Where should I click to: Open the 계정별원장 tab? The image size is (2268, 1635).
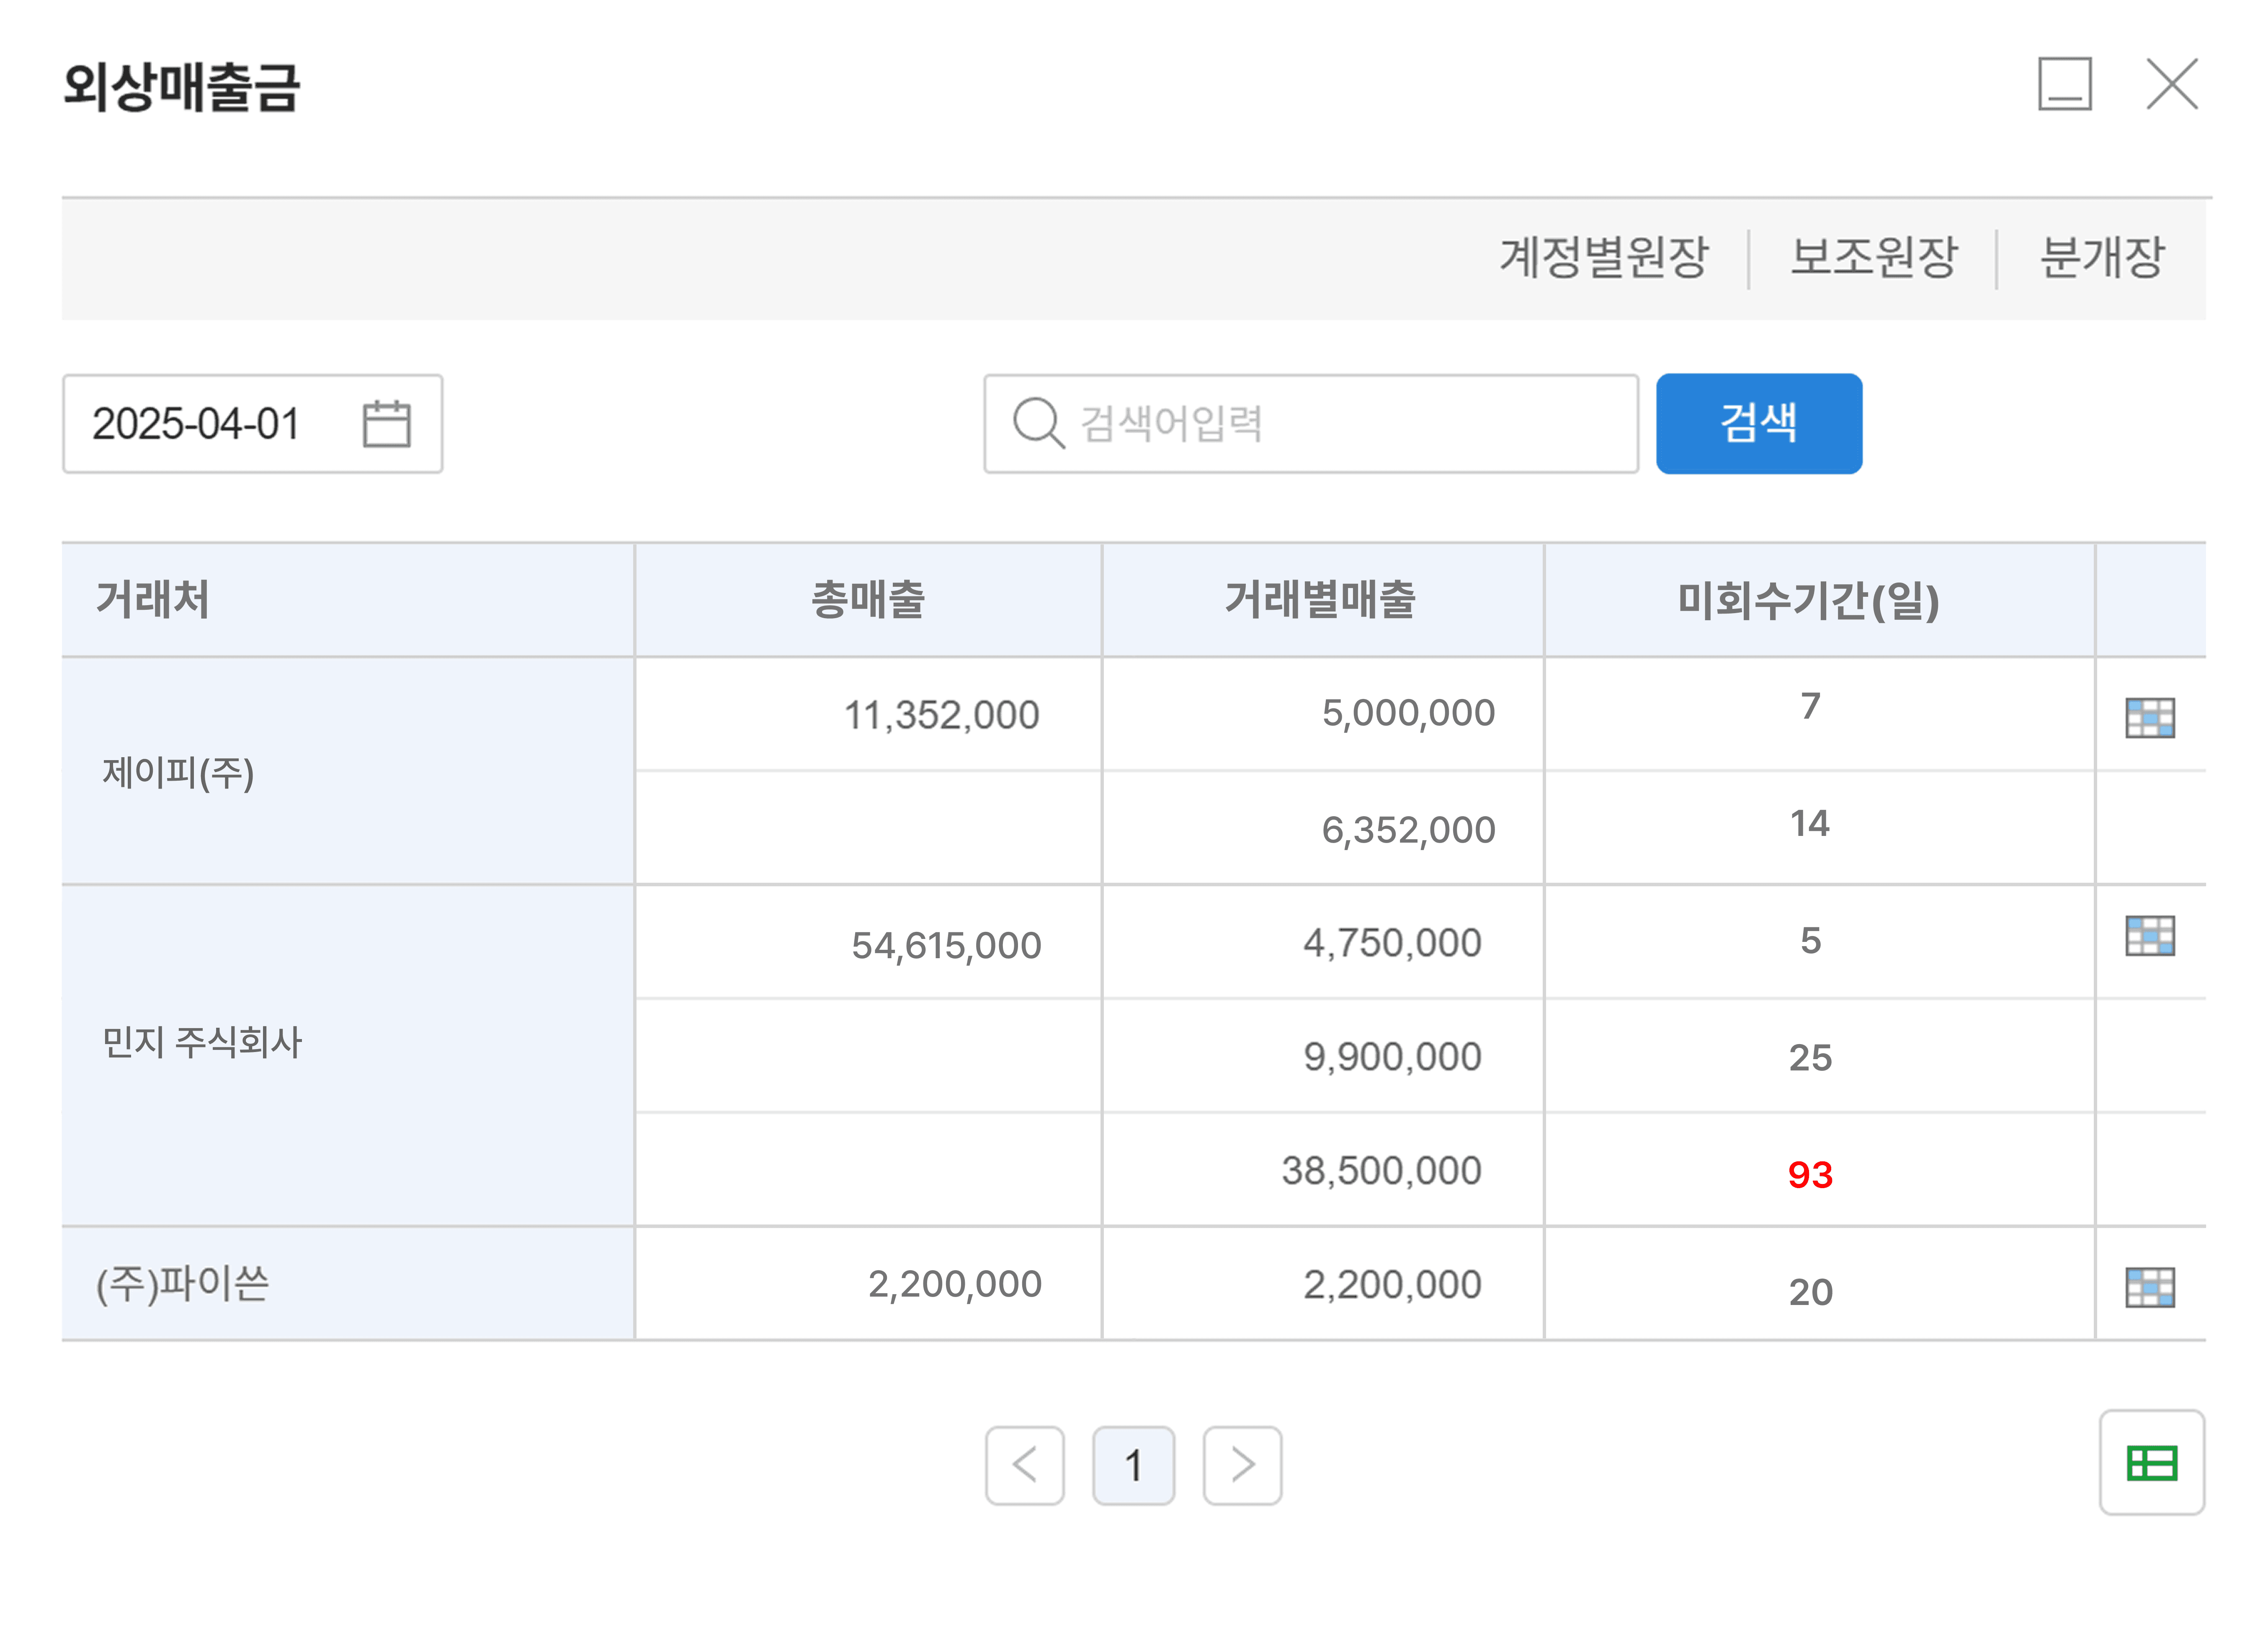(x=1604, y=258)
